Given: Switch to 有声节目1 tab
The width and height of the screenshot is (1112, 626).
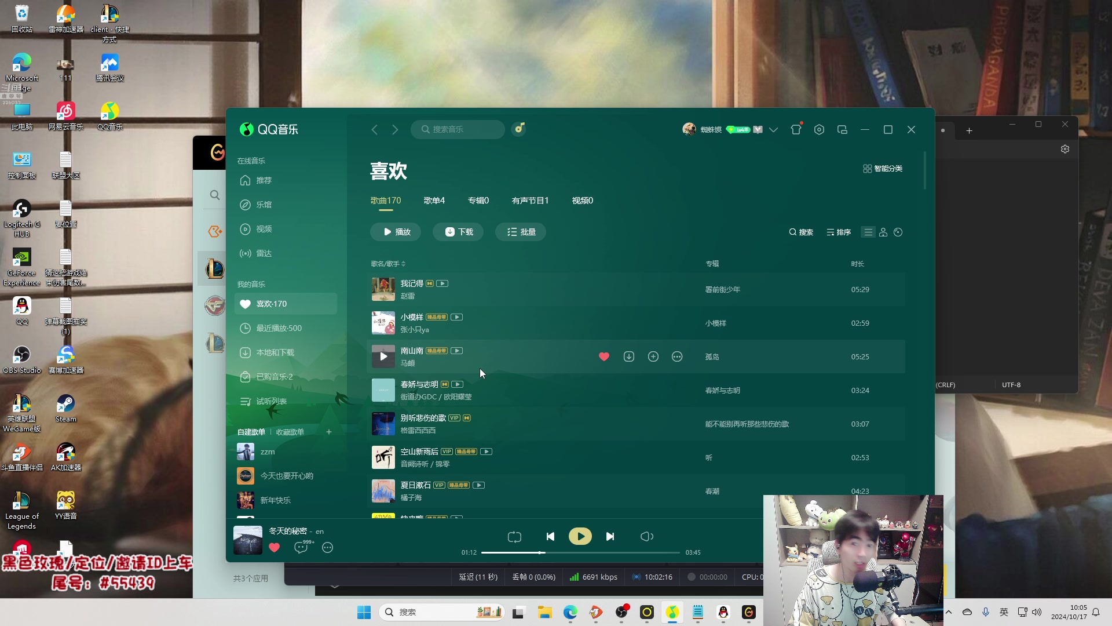Looking at the screenshot, I should tap(530, 201).
